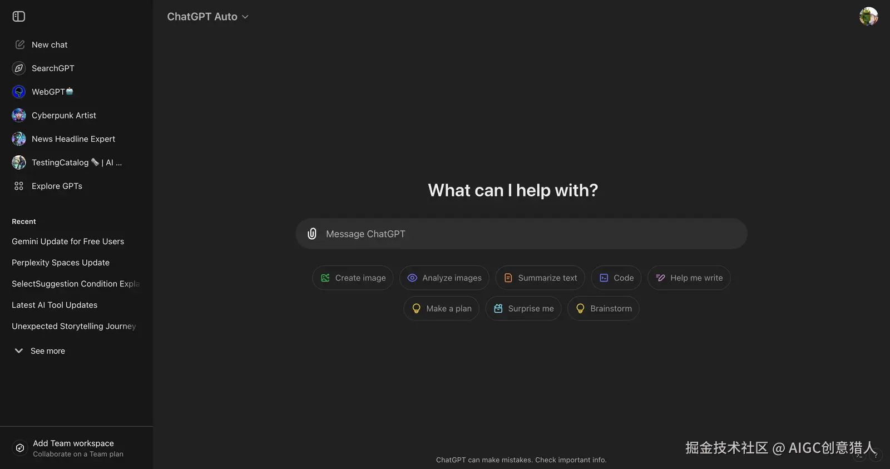Select the Code suggestion chip
890x469 pixels.
pos(616,278)
